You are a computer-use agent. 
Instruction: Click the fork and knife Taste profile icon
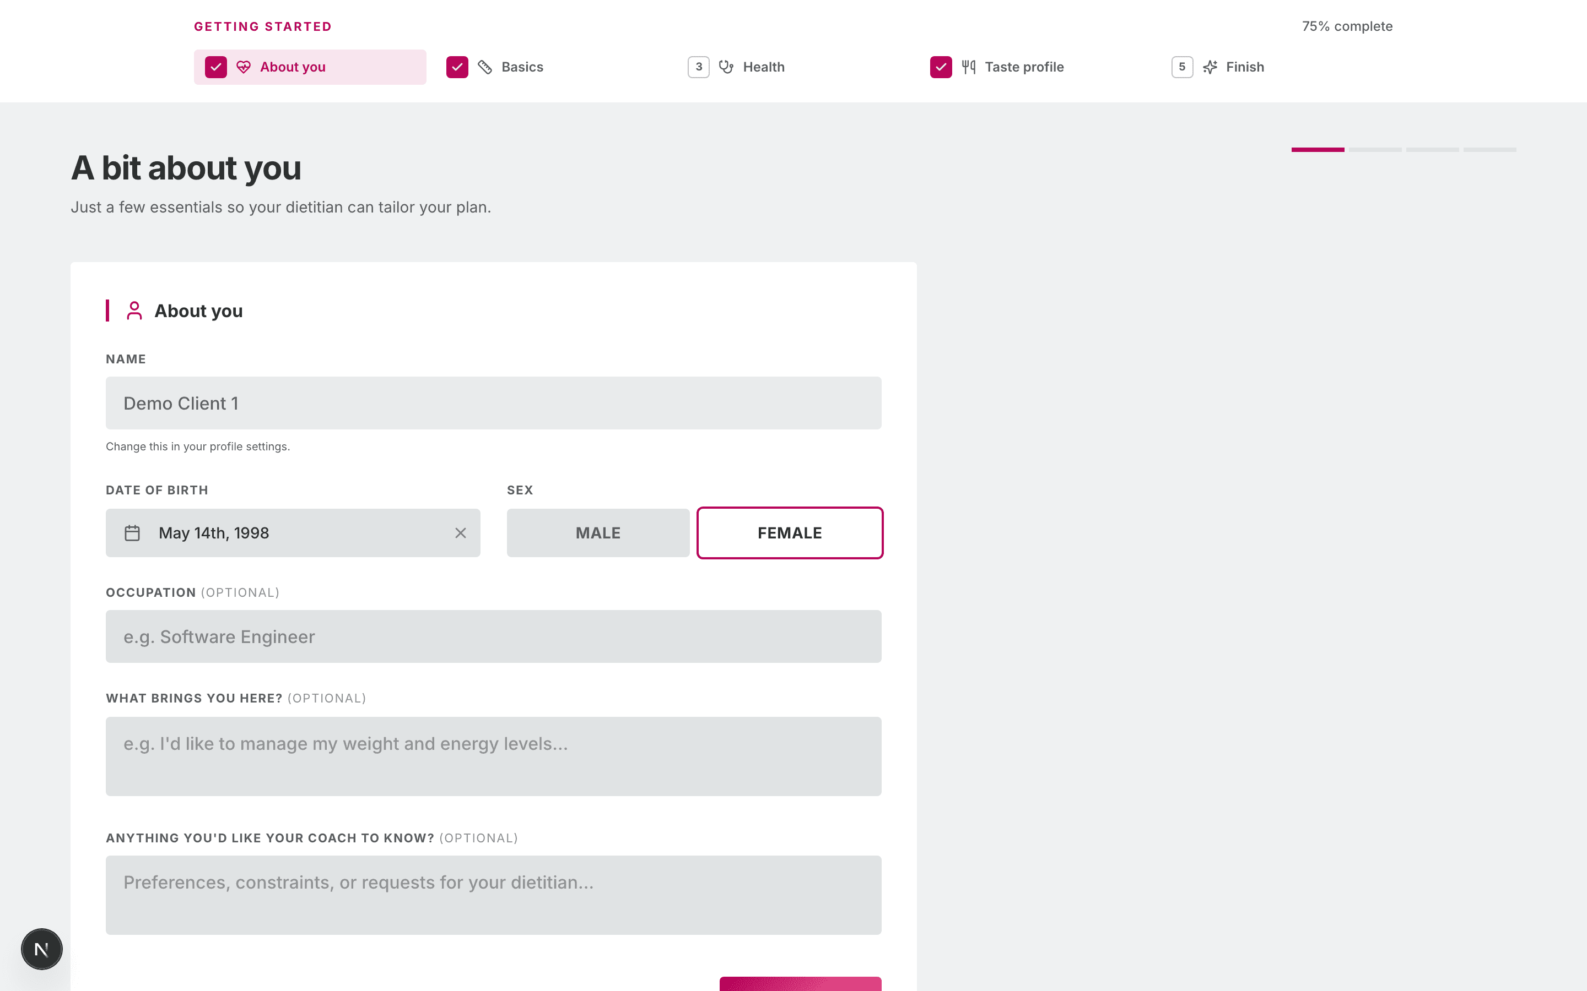[x=969, y=67]
